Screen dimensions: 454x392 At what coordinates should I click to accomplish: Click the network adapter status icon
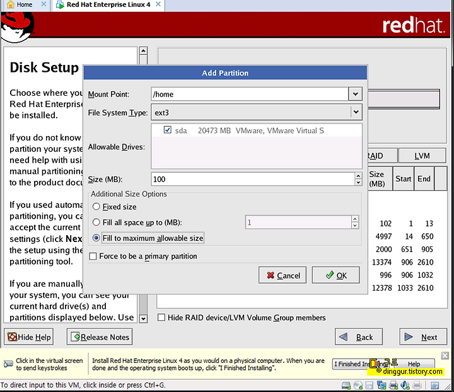[x=381, y=385]
